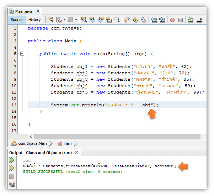Click 'println' on line 13

pyautogui.click(x=92, y=105)
